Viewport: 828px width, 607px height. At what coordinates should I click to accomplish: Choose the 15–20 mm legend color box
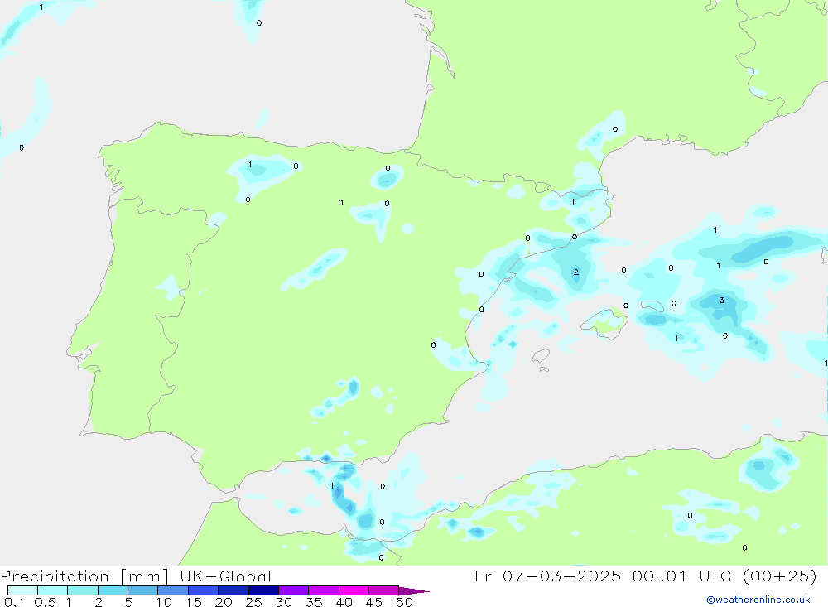pyautogui.click(x=204, y=590)
